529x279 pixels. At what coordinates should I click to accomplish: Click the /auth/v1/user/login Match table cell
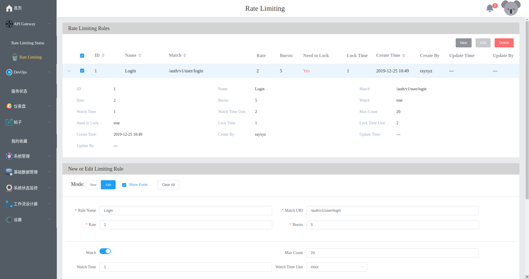coord(186,71)
